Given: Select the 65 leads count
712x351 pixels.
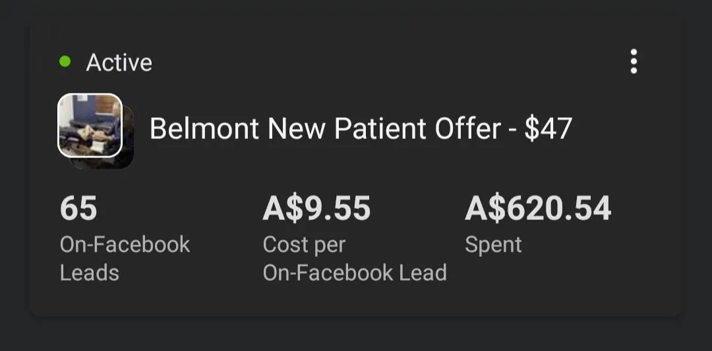Looking at the screenshot, I should [78, 209].
